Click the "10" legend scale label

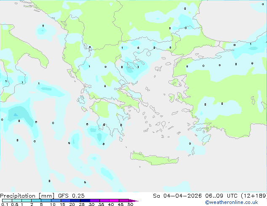pyautogui.click(x=53, y=204)
